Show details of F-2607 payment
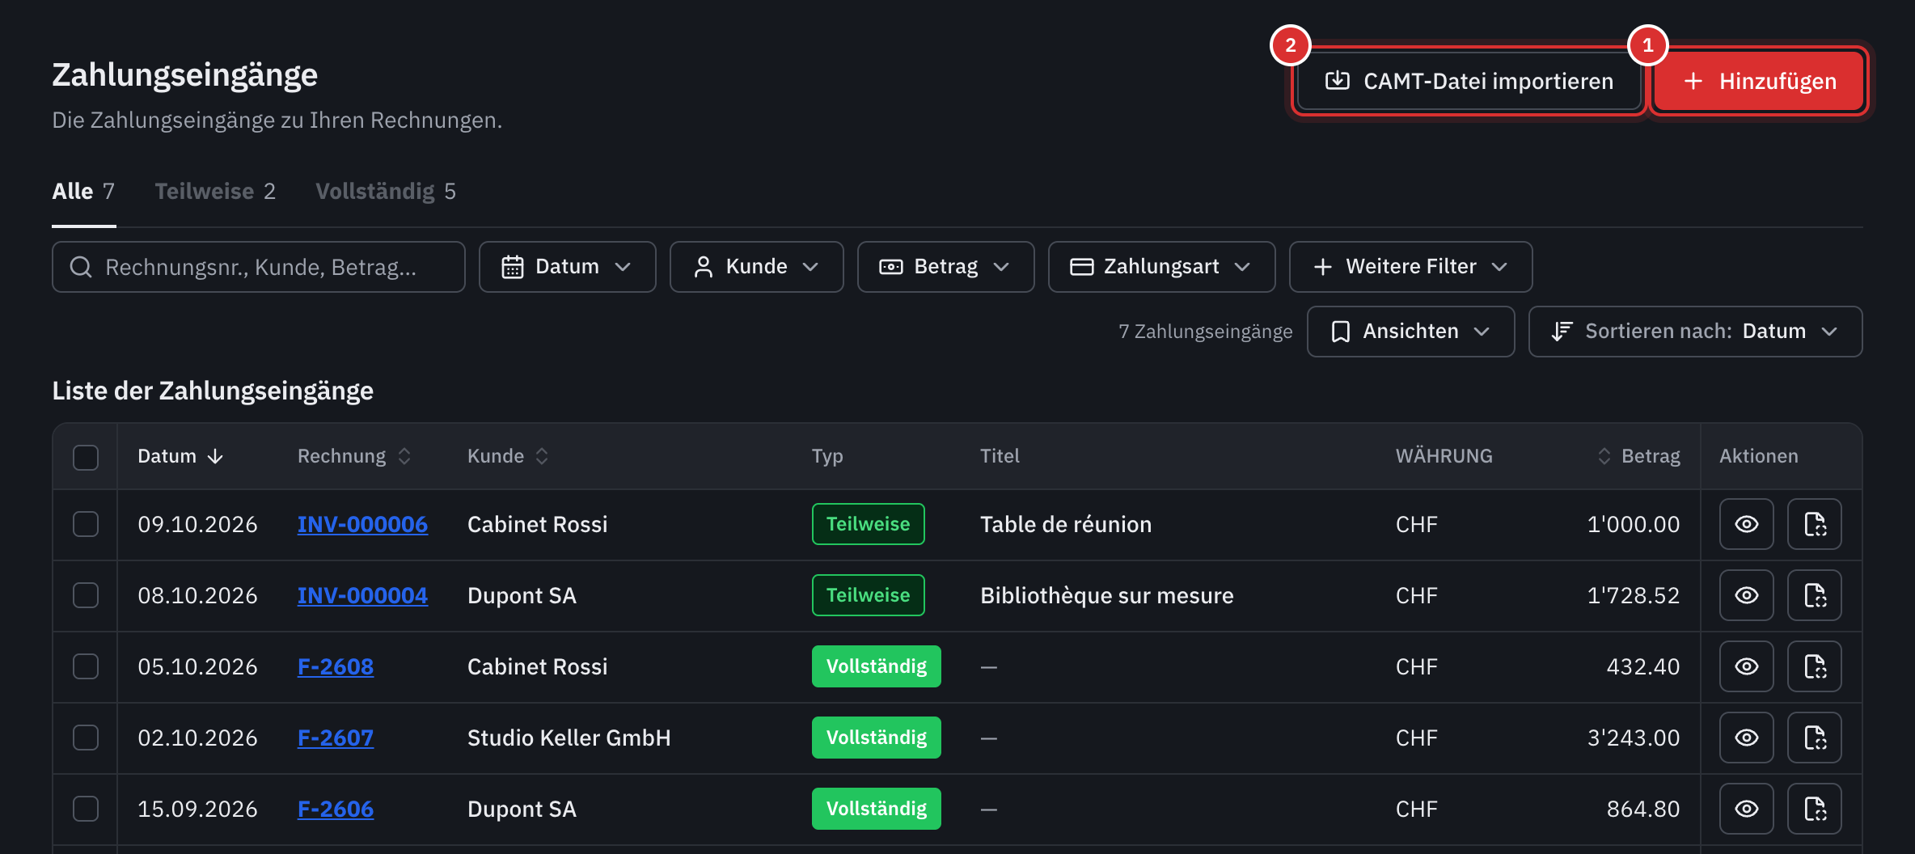The height and width of the screenshot is (854, 1915). click(x=1746, y=738)
